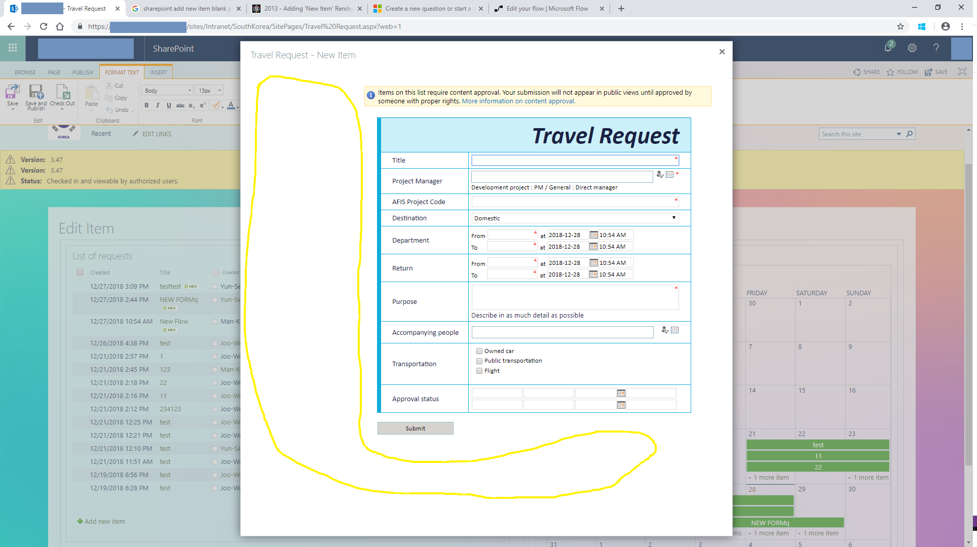
Task: Open browse icon for Accompanying people
Action: 674,330
